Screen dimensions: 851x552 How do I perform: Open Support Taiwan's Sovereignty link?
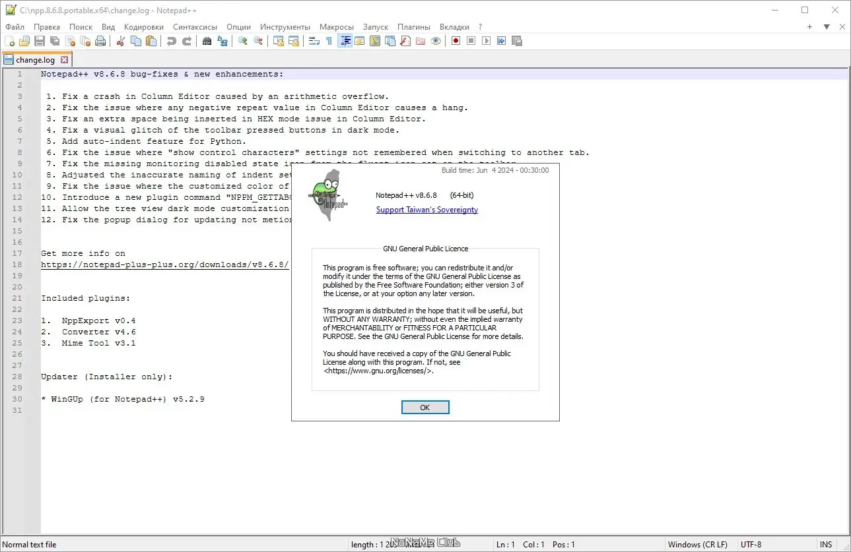click(x=427, y=210)
